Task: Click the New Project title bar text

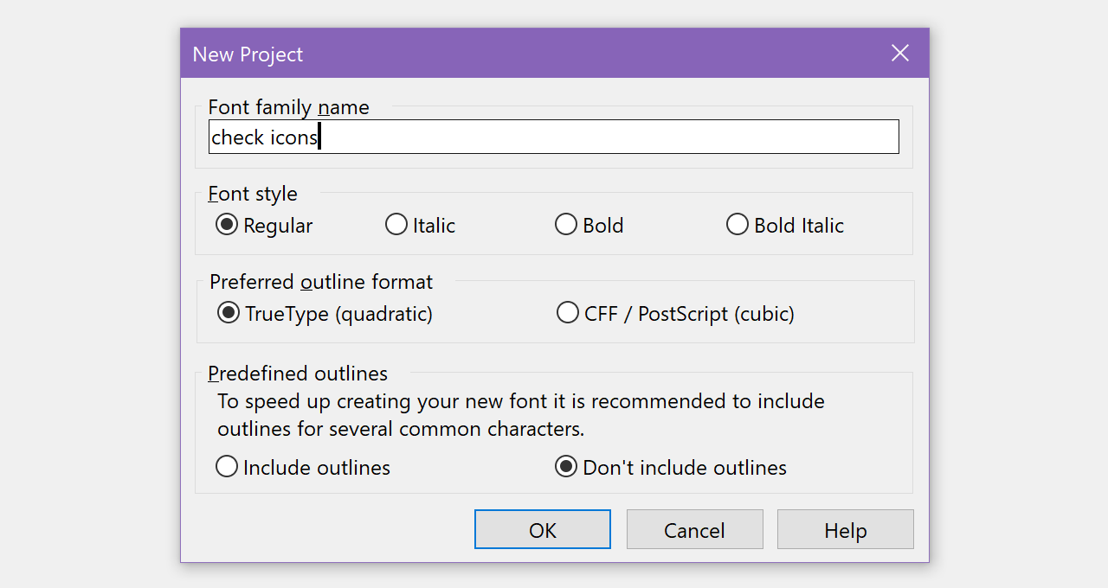Action: point(248,54)
